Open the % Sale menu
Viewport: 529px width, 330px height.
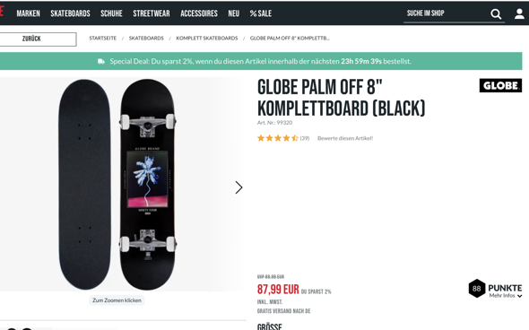260,13
